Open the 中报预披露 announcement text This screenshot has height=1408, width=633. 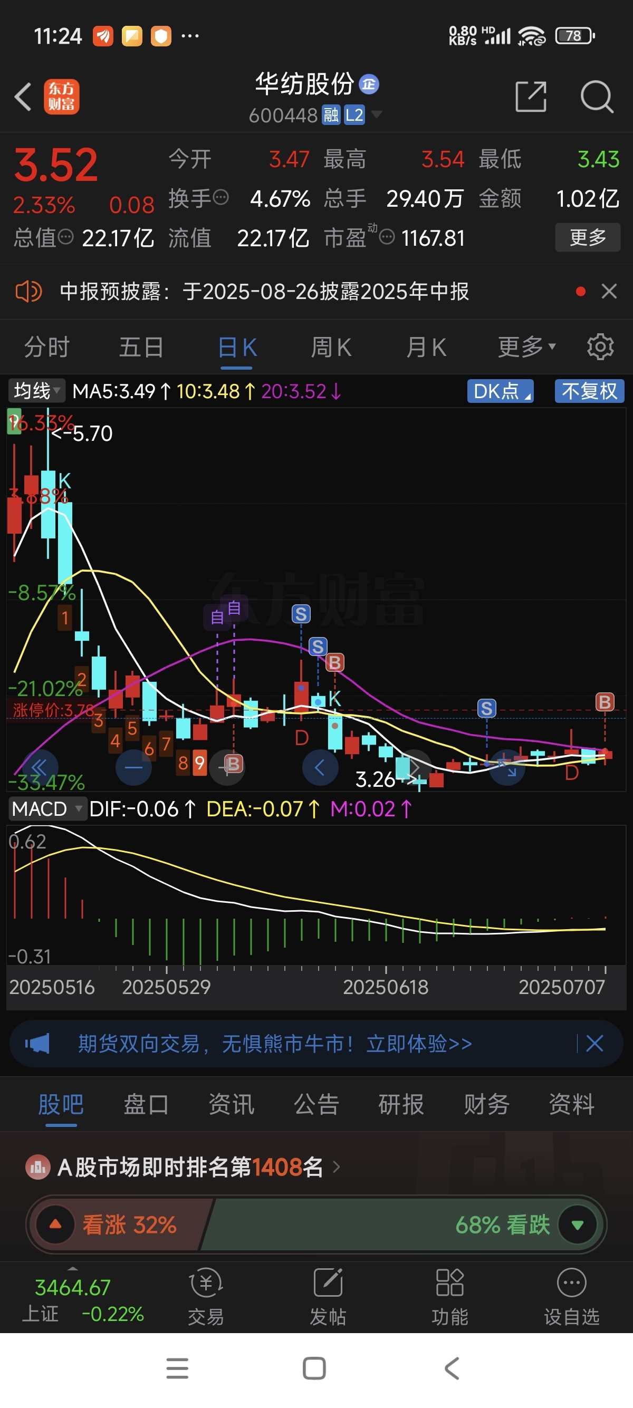click(264, 291)
